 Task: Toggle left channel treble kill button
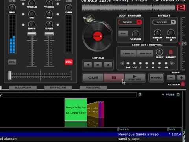[x=23, y=4]
